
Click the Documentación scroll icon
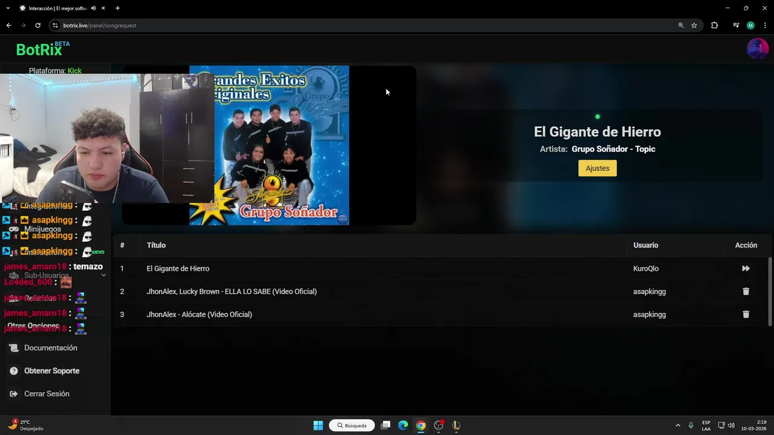[x=14, y=348]
